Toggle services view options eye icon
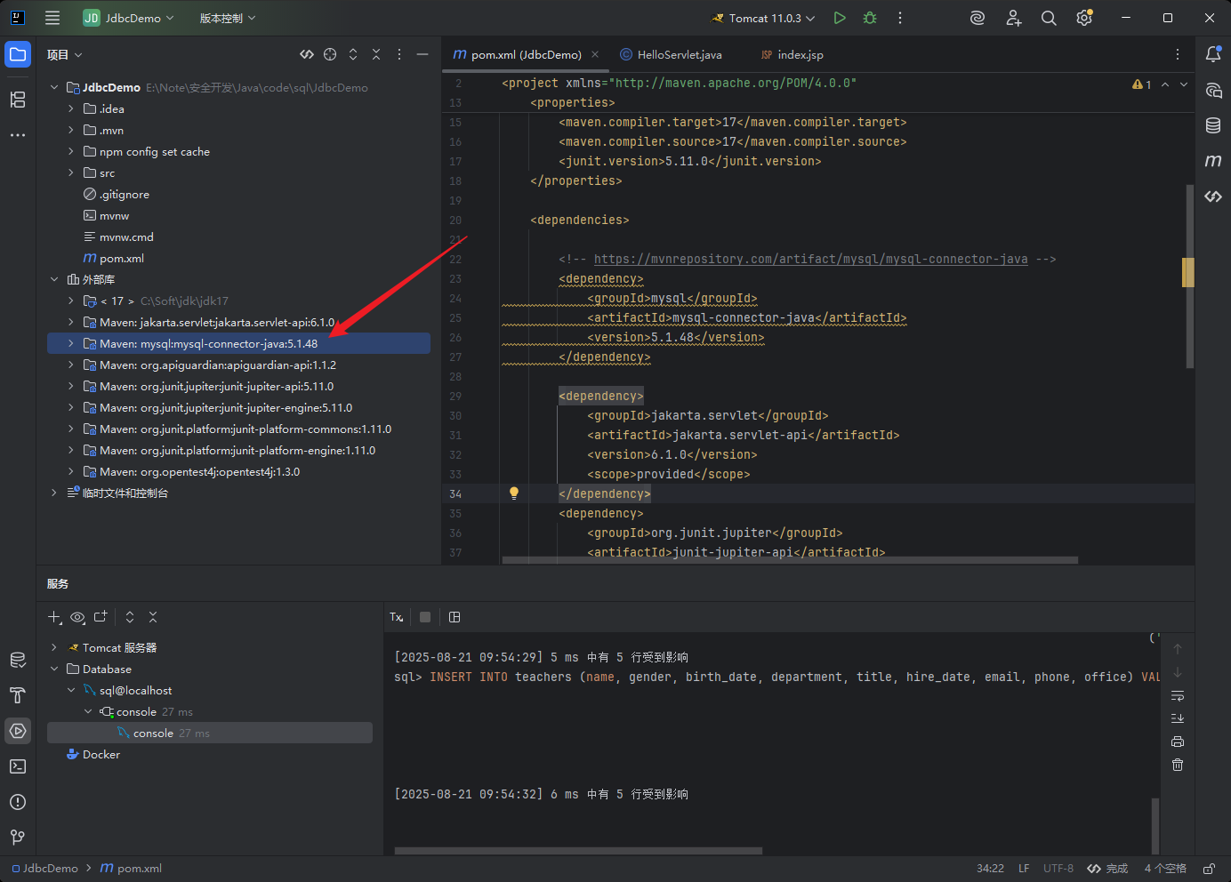Image resolution: width=1231 pixels, height=882 pixels. pos(77,617)
